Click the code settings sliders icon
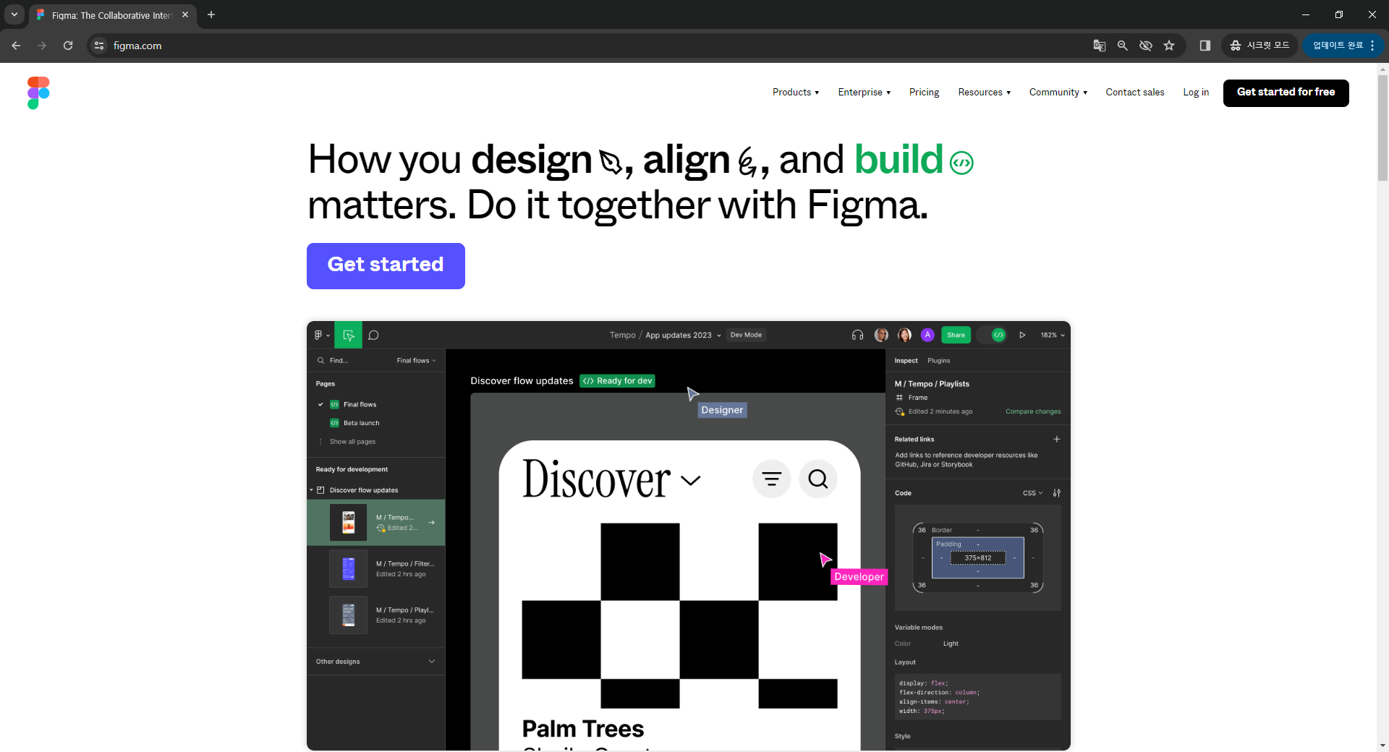 1056,493
